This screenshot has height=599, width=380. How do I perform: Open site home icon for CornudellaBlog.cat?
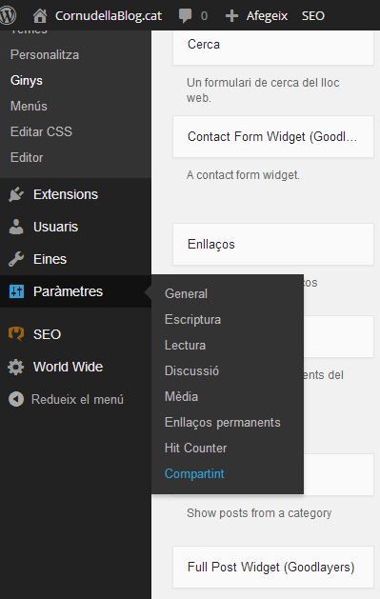(39, 15)
